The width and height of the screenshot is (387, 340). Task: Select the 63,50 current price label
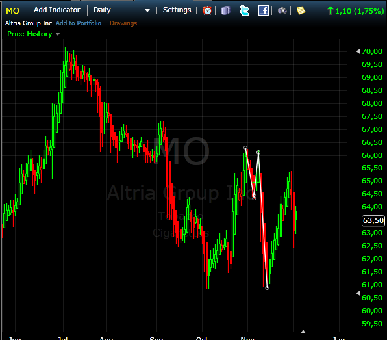click(x=373, y=220)
